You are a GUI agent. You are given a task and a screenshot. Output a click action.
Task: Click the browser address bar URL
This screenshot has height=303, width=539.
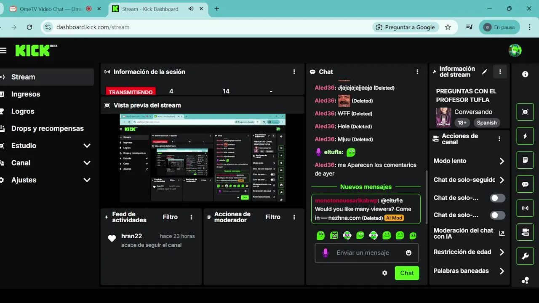(93, 27)
